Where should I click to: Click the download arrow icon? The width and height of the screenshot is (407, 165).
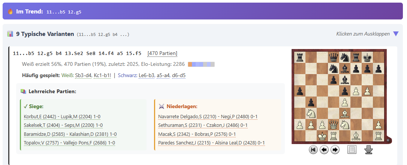click(369, 150)
